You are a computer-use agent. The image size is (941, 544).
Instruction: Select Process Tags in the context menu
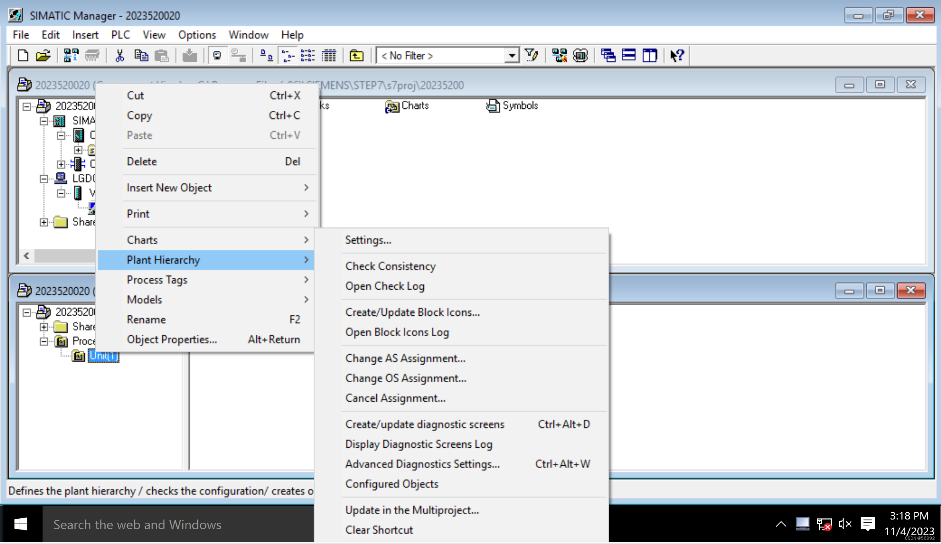[157, 280]
